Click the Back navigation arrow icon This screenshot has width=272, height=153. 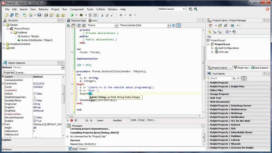click(x=121, y=15)
